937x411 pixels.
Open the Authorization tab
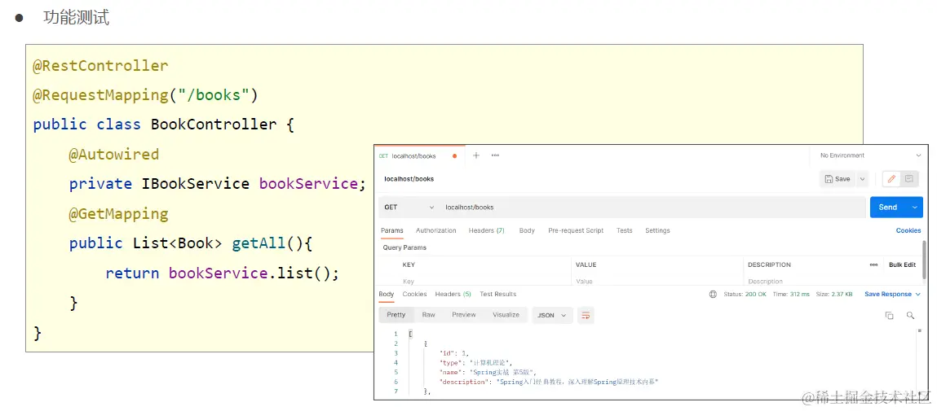tap(435, 231)
